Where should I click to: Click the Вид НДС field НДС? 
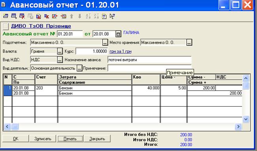click(44, 60)
